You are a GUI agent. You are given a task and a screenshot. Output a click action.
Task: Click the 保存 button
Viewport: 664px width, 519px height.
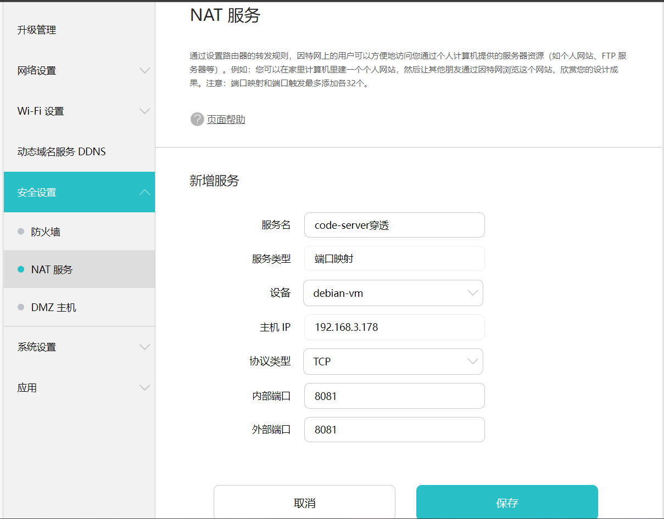coord(507,503)
